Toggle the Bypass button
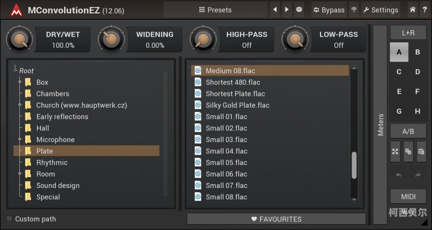This screenshot has height=230, width=432. (x=329, y=10)
